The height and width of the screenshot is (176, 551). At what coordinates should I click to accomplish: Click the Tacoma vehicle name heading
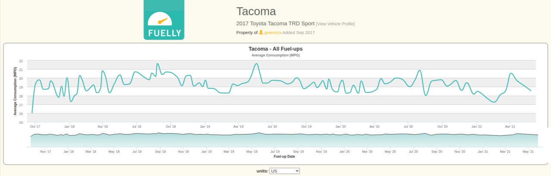click(x=256, y=11)
